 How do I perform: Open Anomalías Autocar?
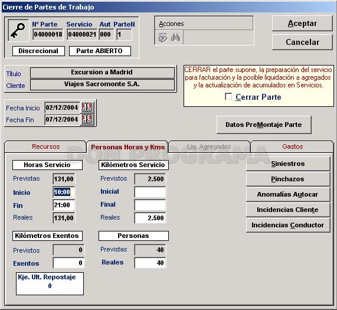pos(288,194)
